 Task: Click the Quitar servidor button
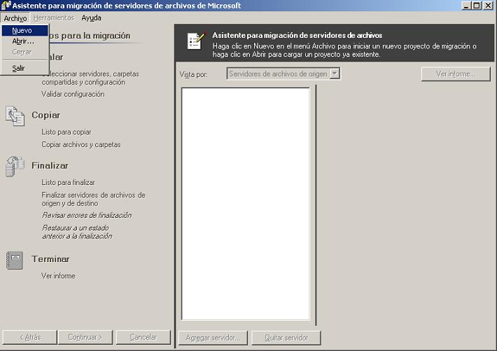(286, 338)
